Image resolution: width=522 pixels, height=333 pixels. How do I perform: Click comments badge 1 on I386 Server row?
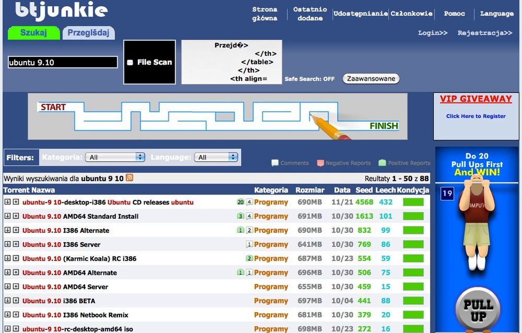pyautogui.click(x=250, y=244)
